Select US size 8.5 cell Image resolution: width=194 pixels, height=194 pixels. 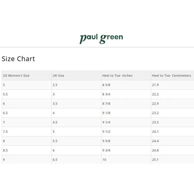coord(27,150)
